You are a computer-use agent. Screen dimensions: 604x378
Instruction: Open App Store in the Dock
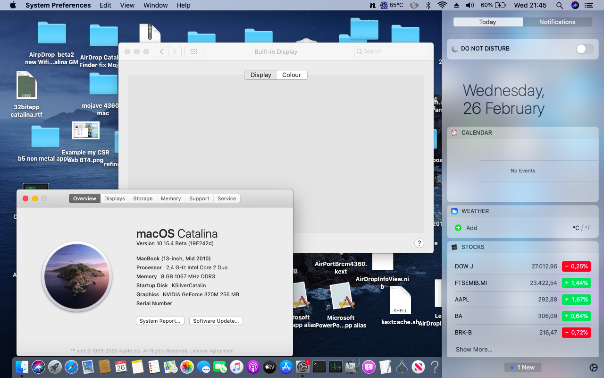pyautogui.click(x=286, y=366)
